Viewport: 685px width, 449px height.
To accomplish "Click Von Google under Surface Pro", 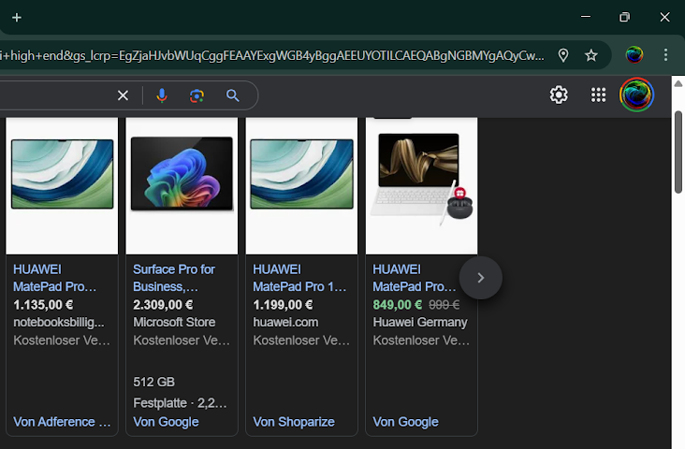I will 166,422.
